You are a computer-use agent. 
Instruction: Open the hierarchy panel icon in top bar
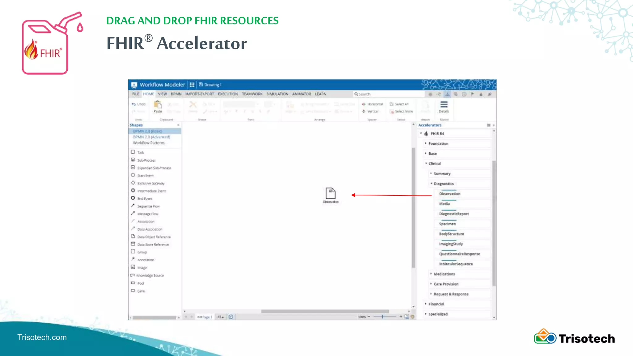point(447,94)
